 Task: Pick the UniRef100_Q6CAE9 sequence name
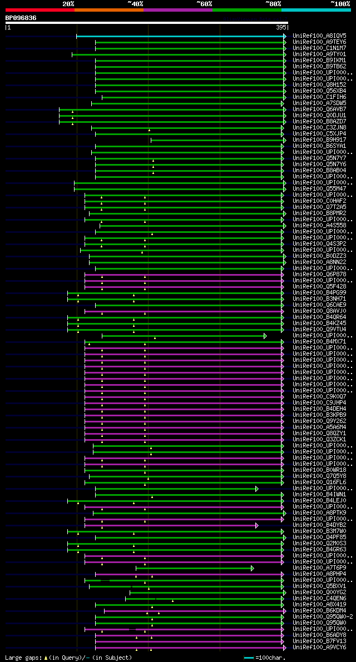(319, 305)
